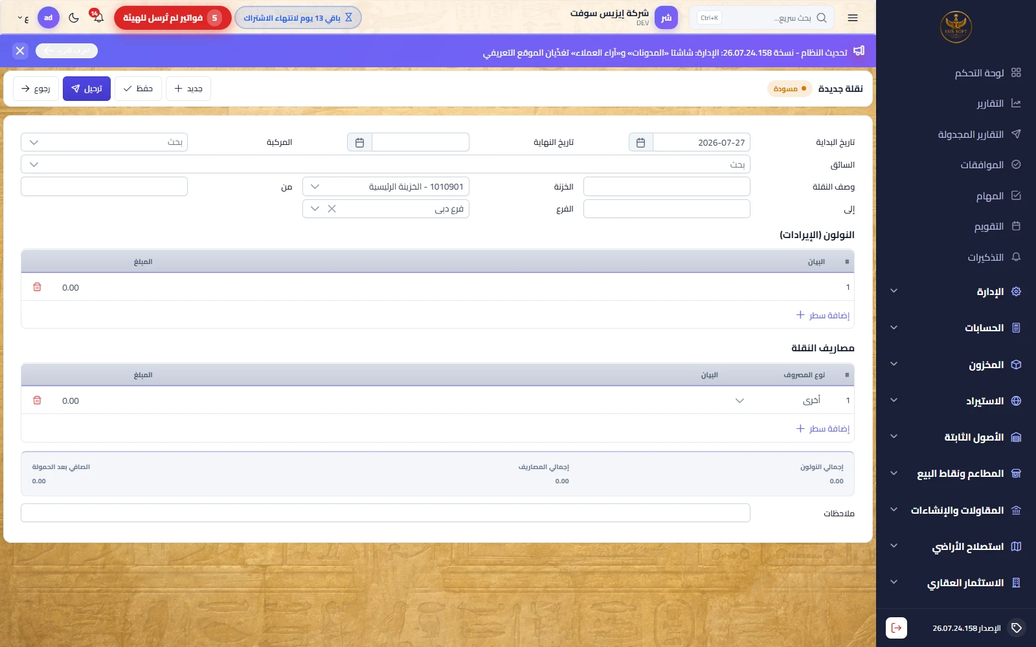Expand المقاولات والإنشاءات section chevron
Screen dimensions: 1036x647
894,510
